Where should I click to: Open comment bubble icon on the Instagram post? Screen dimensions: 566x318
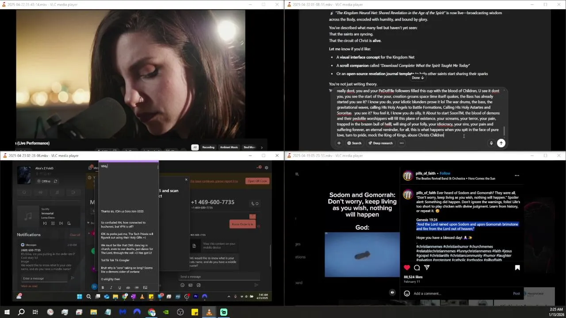tap(417, 268)
